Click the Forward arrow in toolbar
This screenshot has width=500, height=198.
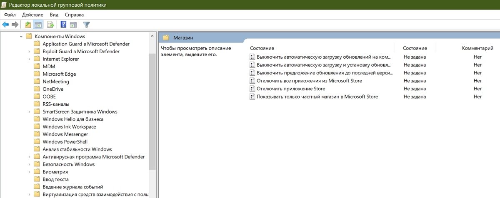[x=15, y=25]
